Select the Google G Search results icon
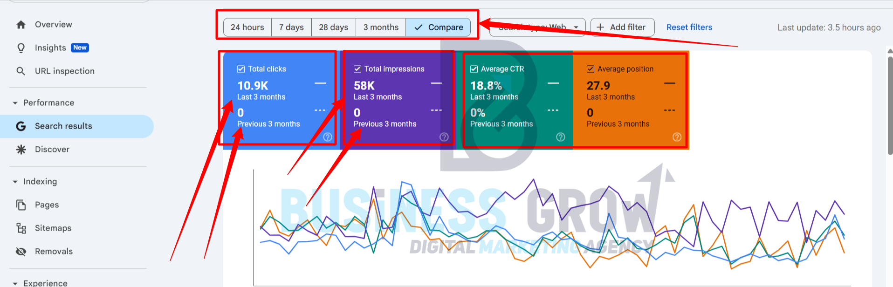893x287 pixels. (21, 126)
